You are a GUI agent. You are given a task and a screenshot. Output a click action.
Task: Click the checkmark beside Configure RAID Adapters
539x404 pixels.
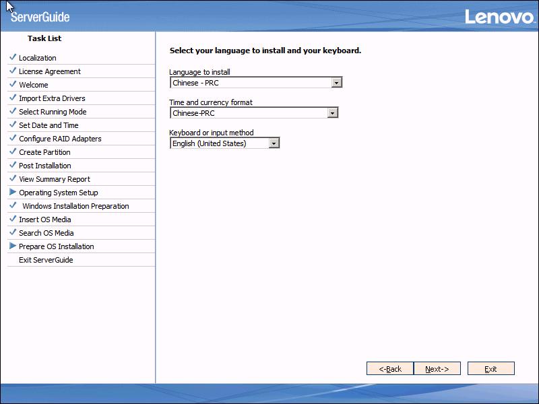(13, 138)
